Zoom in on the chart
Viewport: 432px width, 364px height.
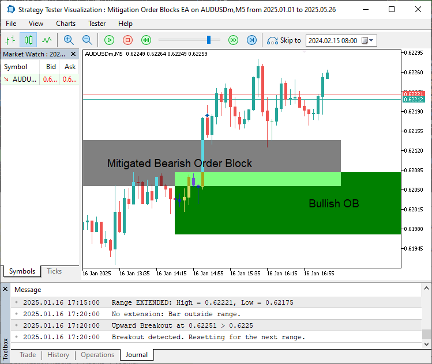pyautogui.click(x=69, y=40)
